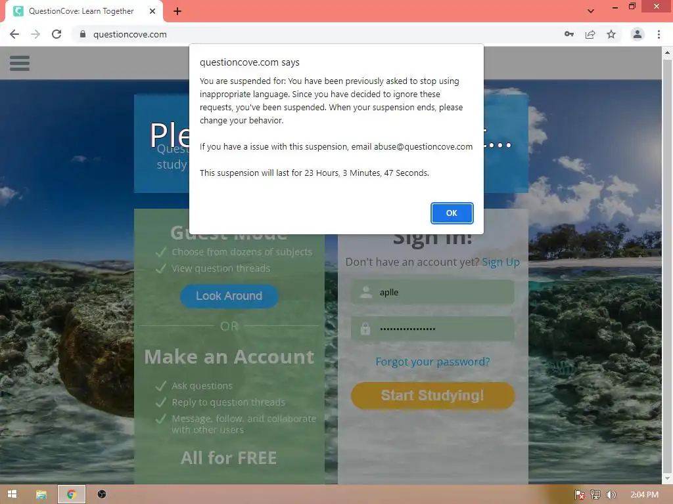Screen dimensions: 673x504
Task: Open saved passwords key icon
Action: pyautogui.click(x=569, y=34)
